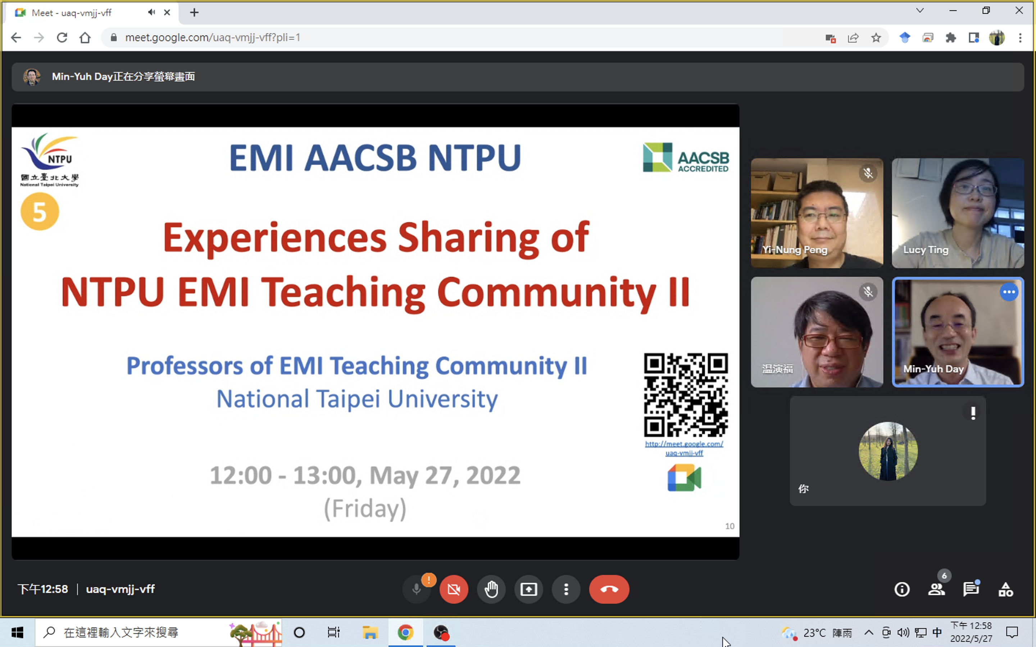Open chat messages panel icon

[971, 589]
